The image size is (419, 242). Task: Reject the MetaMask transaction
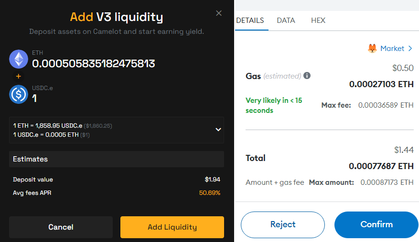283,225
